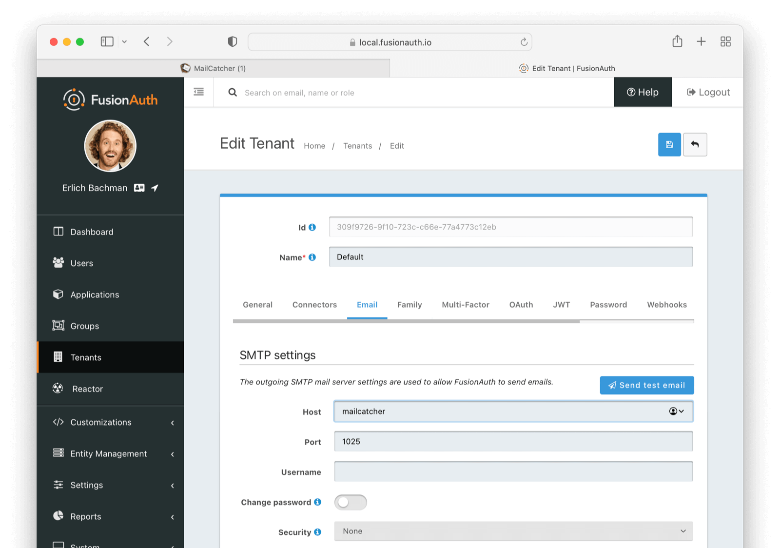The width and height of the screenshot is (780, 548).
Task: Expand the Reports menu chevron
Action: tap(172, 517)
